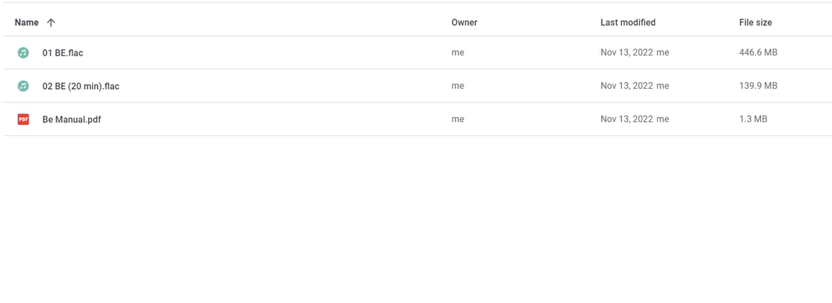Screen dimensions: 832x303
Task: Sort by the File size column header
Action: click(x=755, y=23)
